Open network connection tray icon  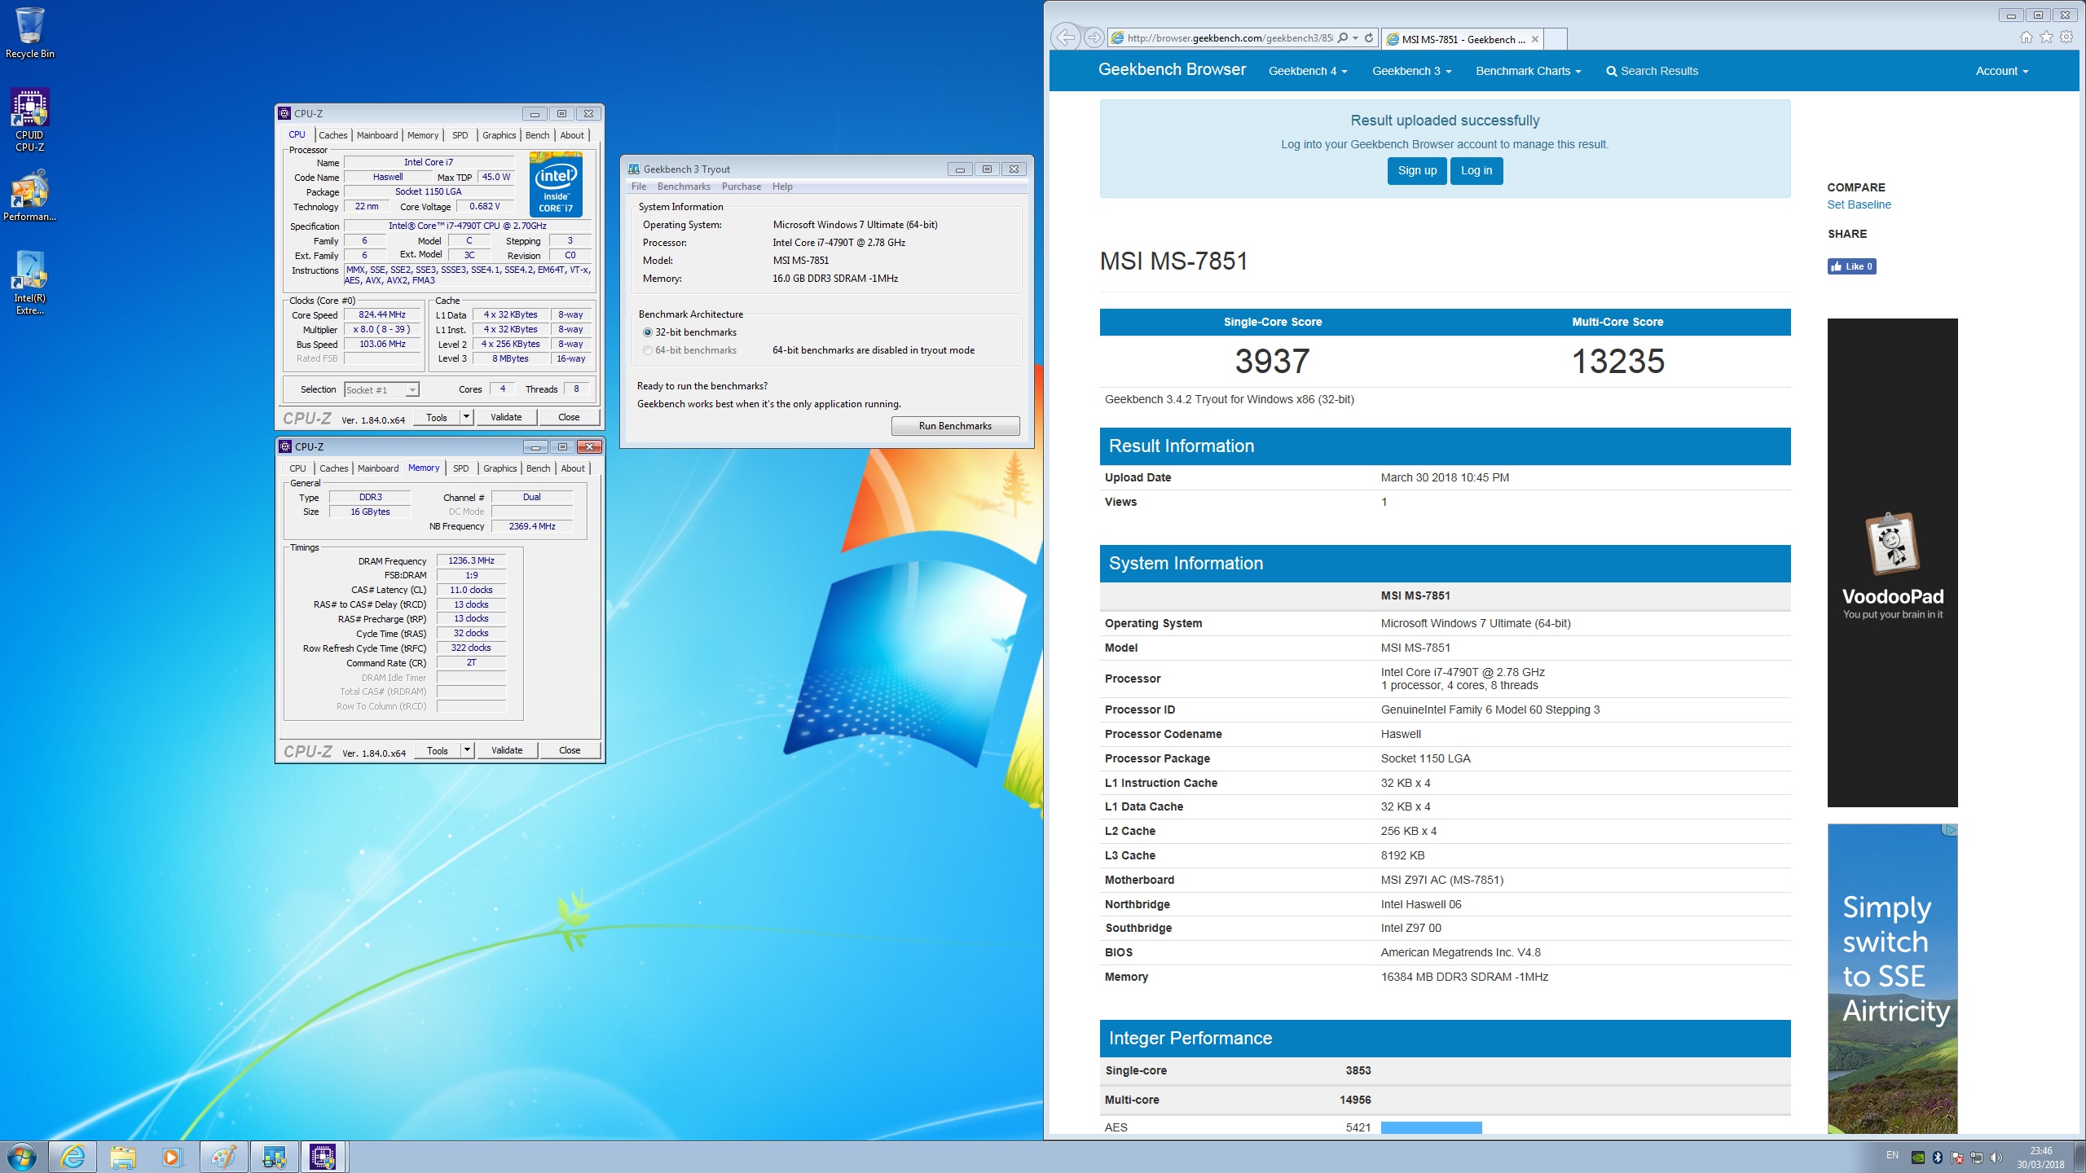[1977, 1158]
